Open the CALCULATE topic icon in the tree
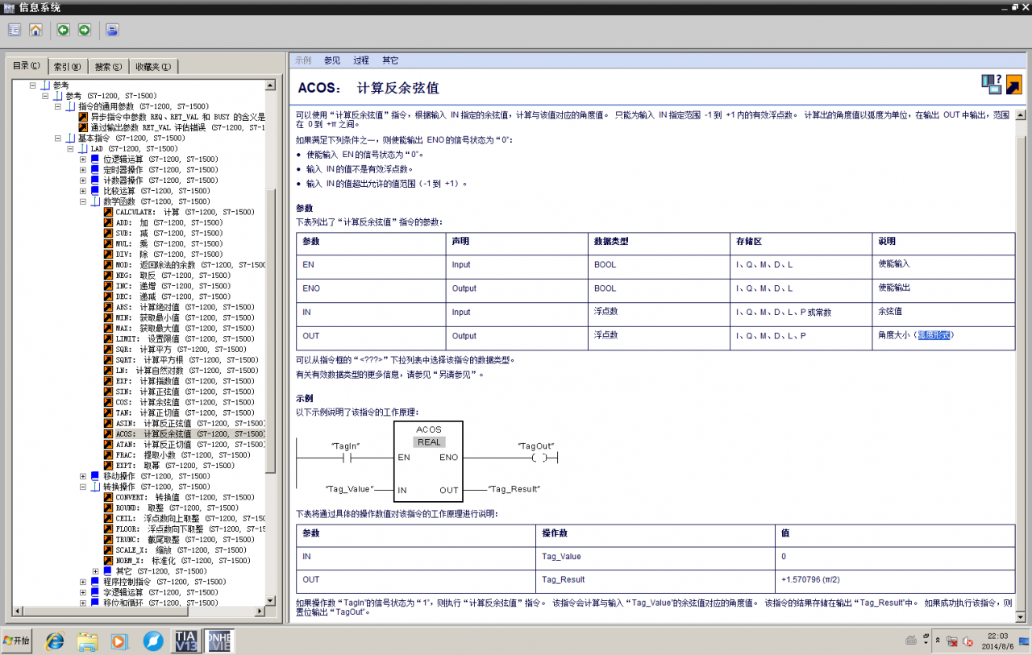 click(x=108, y=212)
